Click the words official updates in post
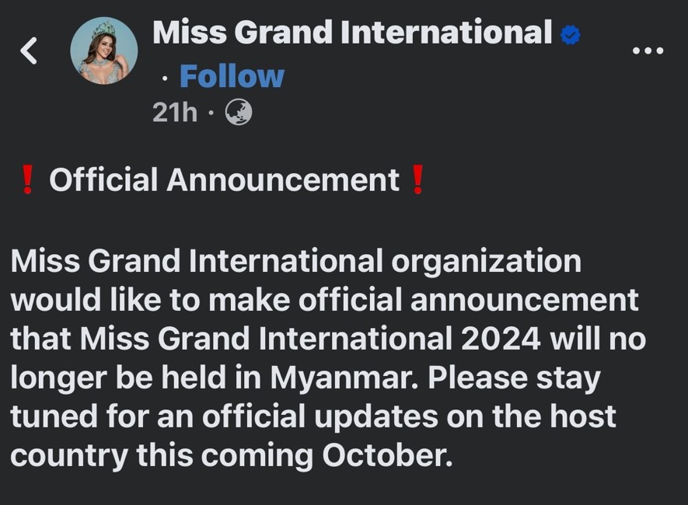This screenshot has height=505, width=688. 320,417
